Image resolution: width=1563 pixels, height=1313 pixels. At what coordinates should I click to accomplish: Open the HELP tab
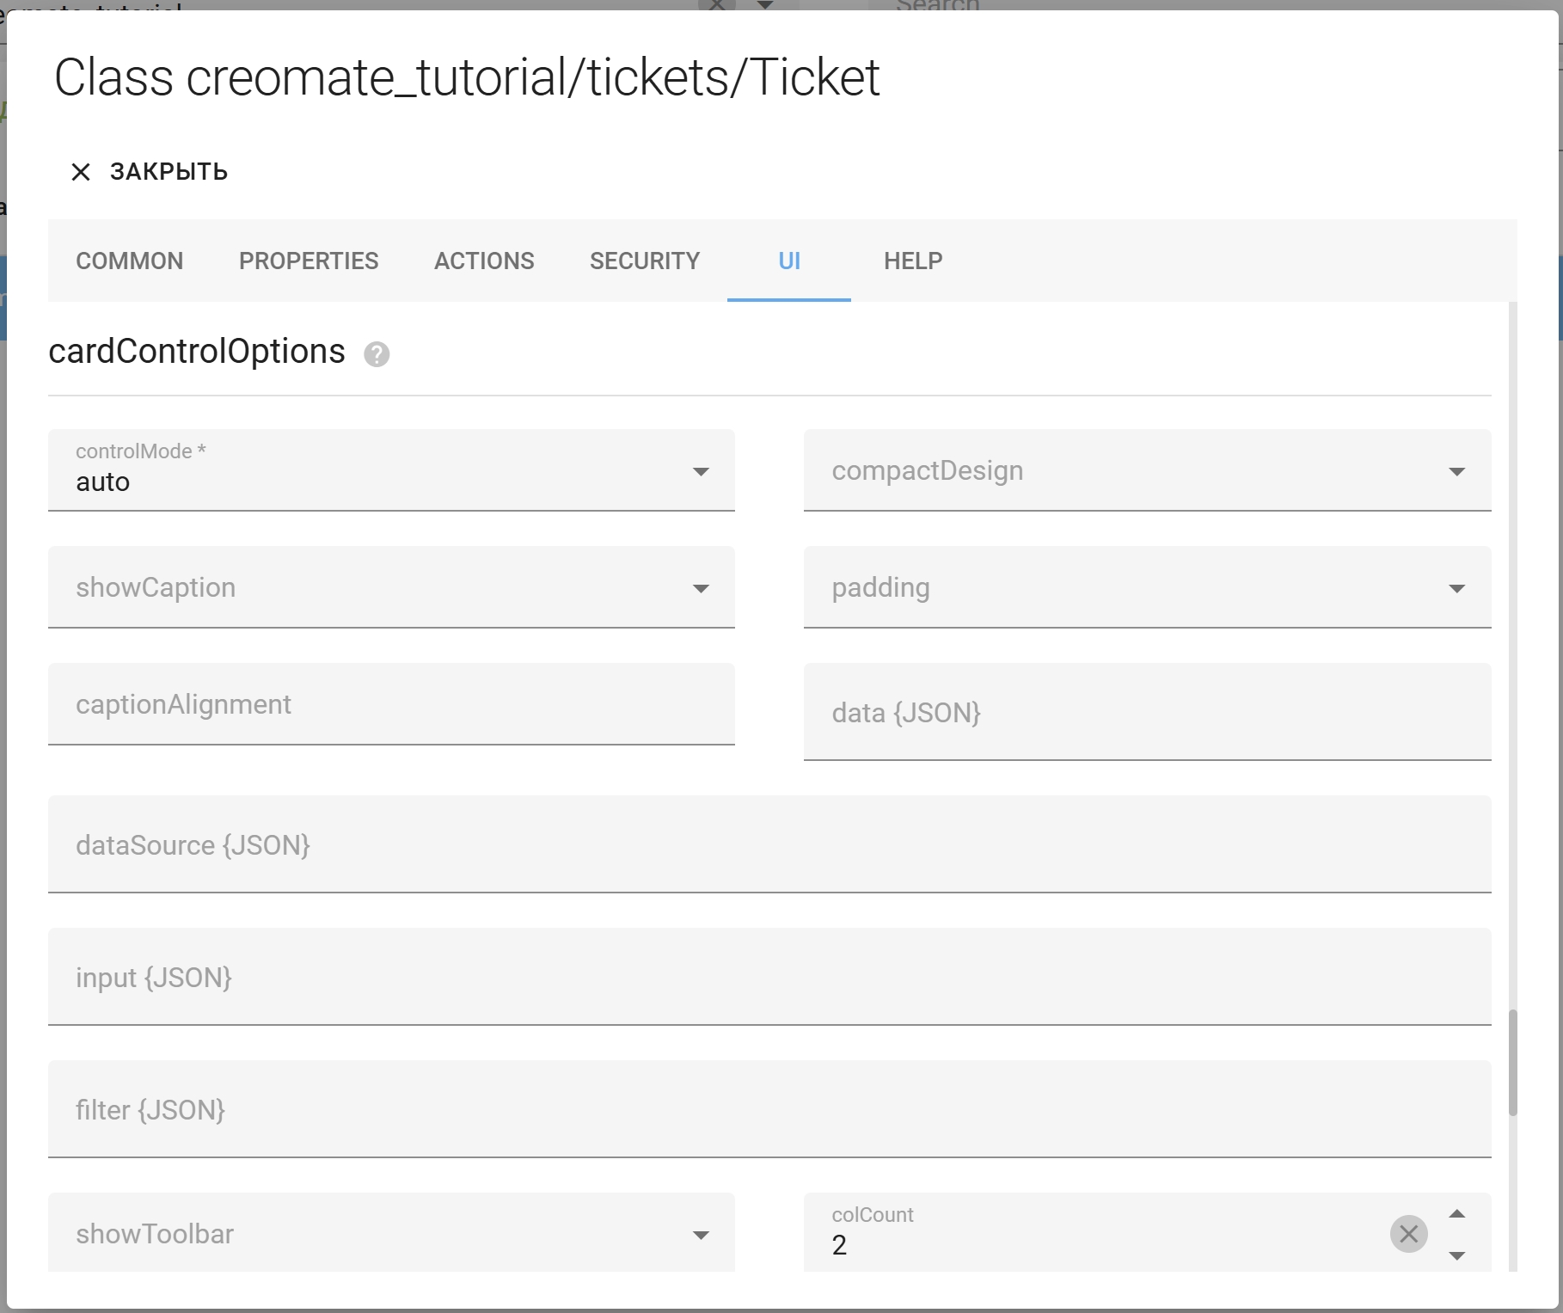(913, 261)
